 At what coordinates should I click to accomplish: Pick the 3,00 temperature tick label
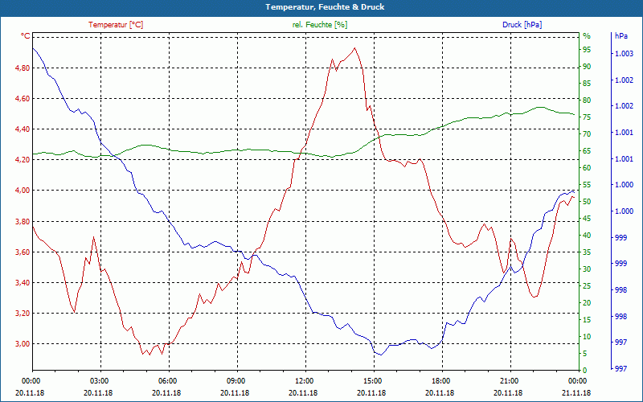[x=23, y=344]
